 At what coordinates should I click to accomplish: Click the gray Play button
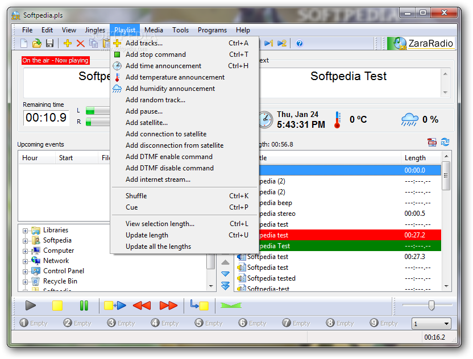pyautogui.click(x=31, y=306)
